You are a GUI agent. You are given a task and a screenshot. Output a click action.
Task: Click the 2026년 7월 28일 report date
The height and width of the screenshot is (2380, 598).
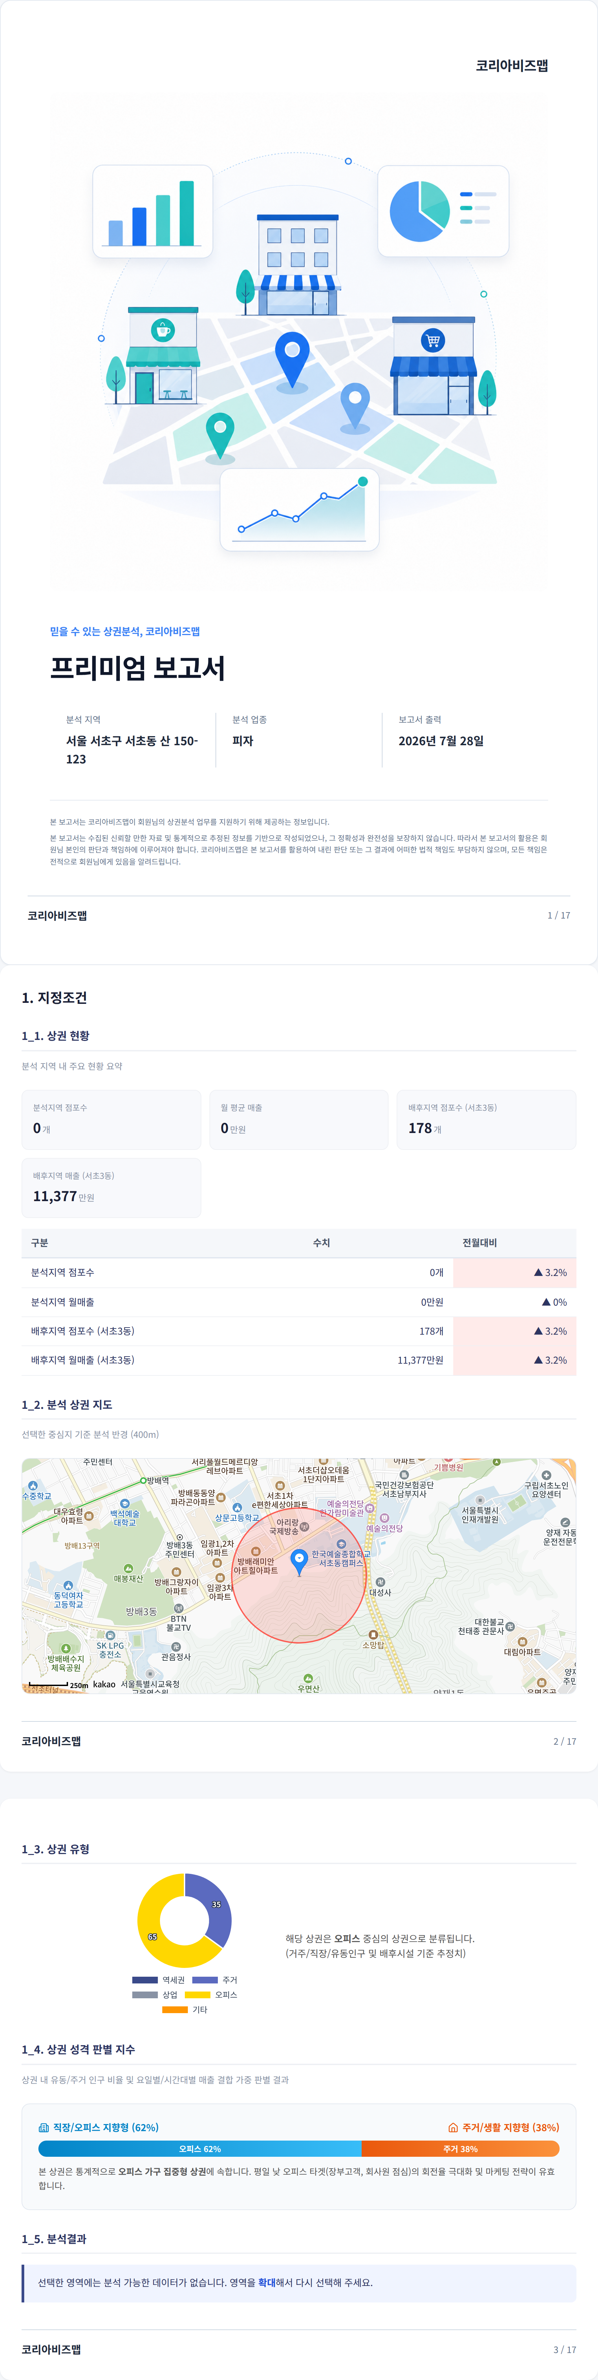coord(441,741)
